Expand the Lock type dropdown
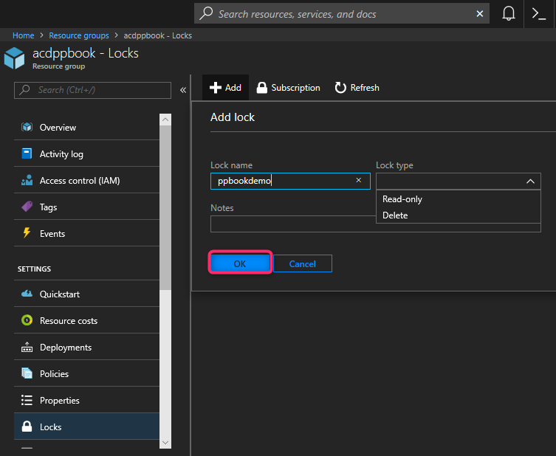The height and width of the screenshot is (456, 556). point(458,182)
